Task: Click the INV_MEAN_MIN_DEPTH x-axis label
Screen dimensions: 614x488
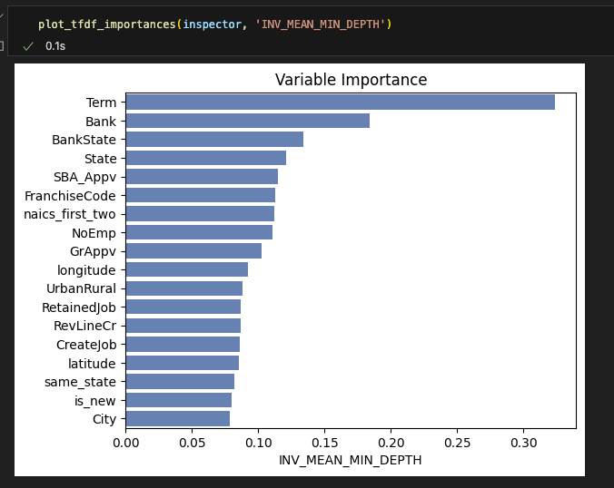Action: coord(351,461)
